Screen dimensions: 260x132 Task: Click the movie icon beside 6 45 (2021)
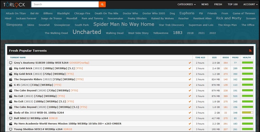pos(11,85)
